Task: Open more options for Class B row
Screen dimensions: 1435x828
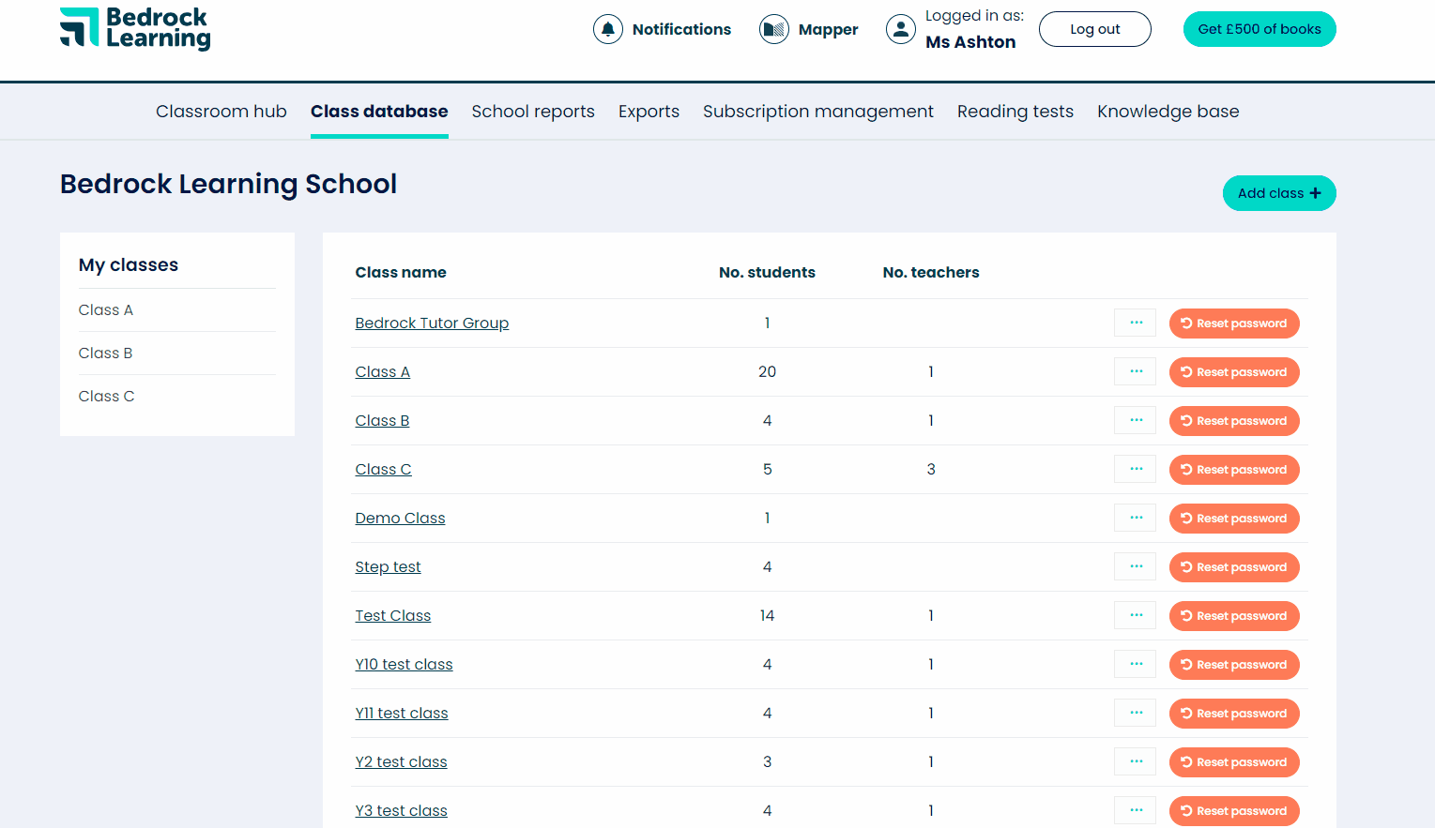Action: 1136,420
